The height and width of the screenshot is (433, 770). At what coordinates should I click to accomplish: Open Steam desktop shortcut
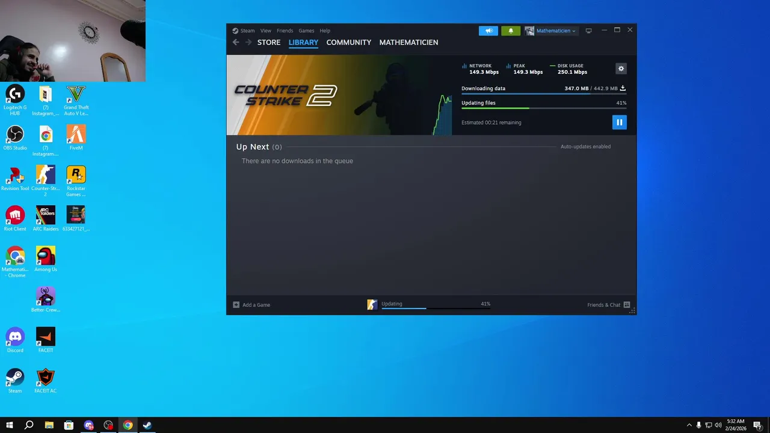[15, 381]
